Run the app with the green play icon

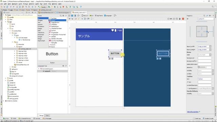coord(49,7)
